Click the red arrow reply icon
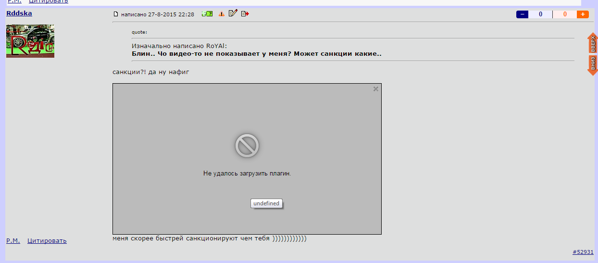The width and height of the screenshot is (598, 263). (x=245, y=14)
